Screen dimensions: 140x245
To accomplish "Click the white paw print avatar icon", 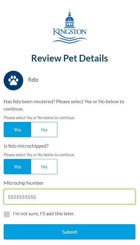I will 13,81.
